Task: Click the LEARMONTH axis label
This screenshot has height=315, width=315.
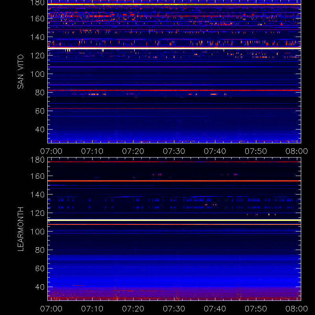Action: click(20, 229)
